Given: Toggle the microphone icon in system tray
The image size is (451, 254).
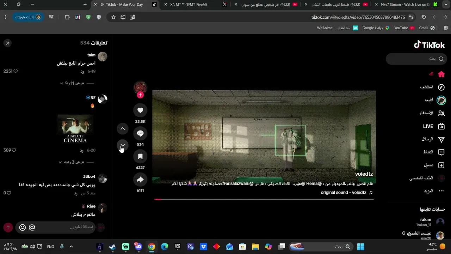Looking at the screenshot, I should coord(62,247).
